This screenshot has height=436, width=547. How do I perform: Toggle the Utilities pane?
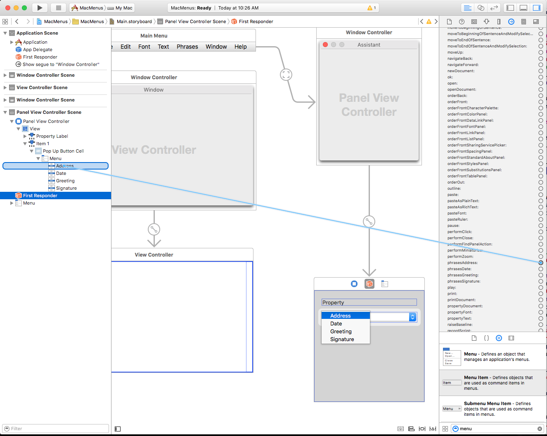[x=536, y=8]
